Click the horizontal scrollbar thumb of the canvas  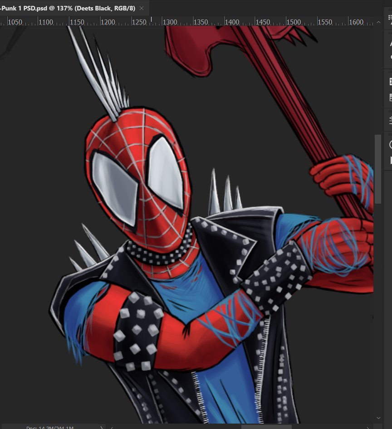[266, 427]
